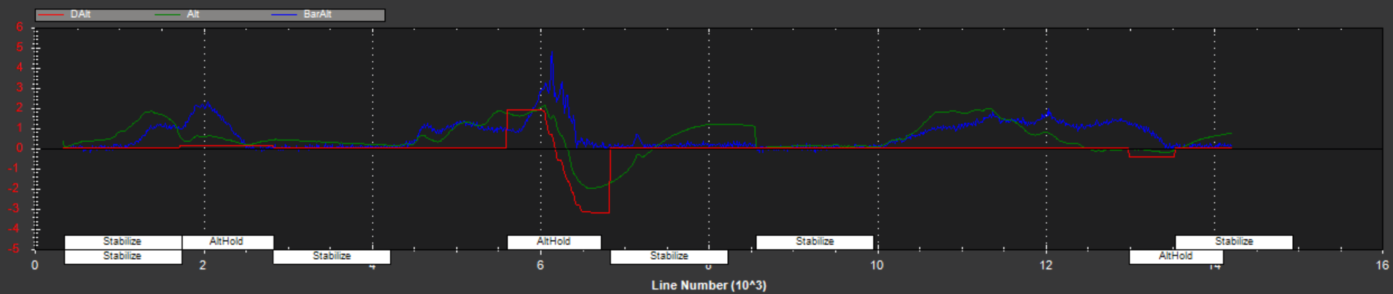
Task: Click the BarAlt legend label
Action: pos(318,14)
